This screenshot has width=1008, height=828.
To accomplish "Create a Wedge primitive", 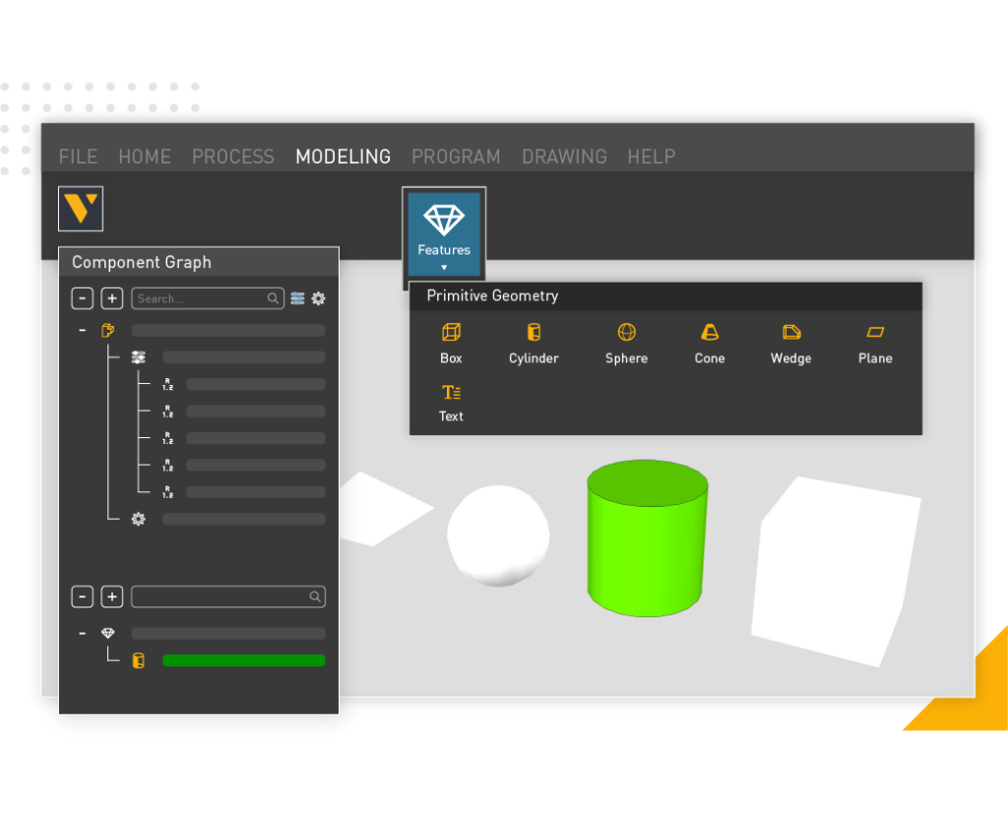I will point(791,344).
